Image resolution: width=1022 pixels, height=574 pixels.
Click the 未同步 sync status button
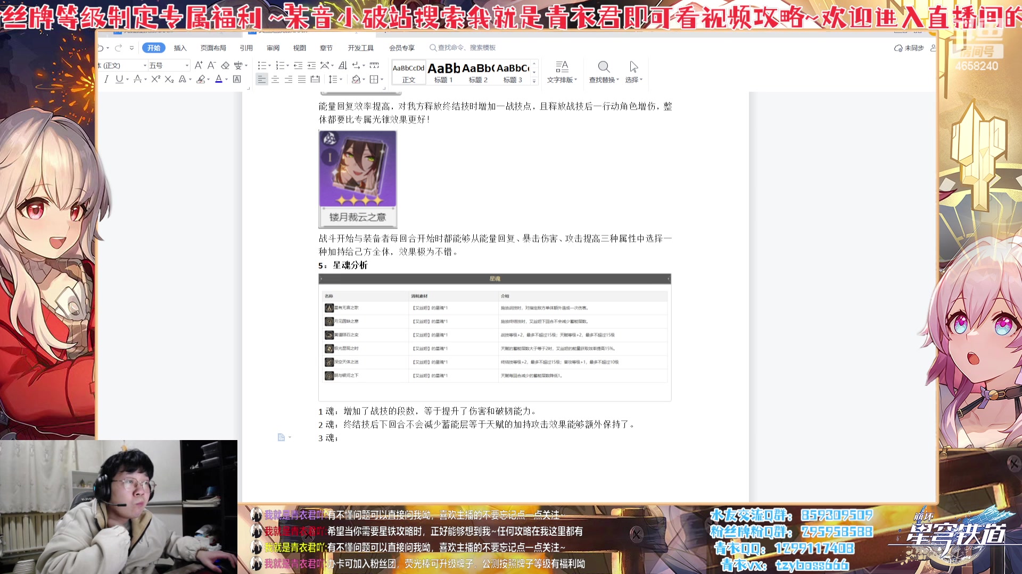907,47
